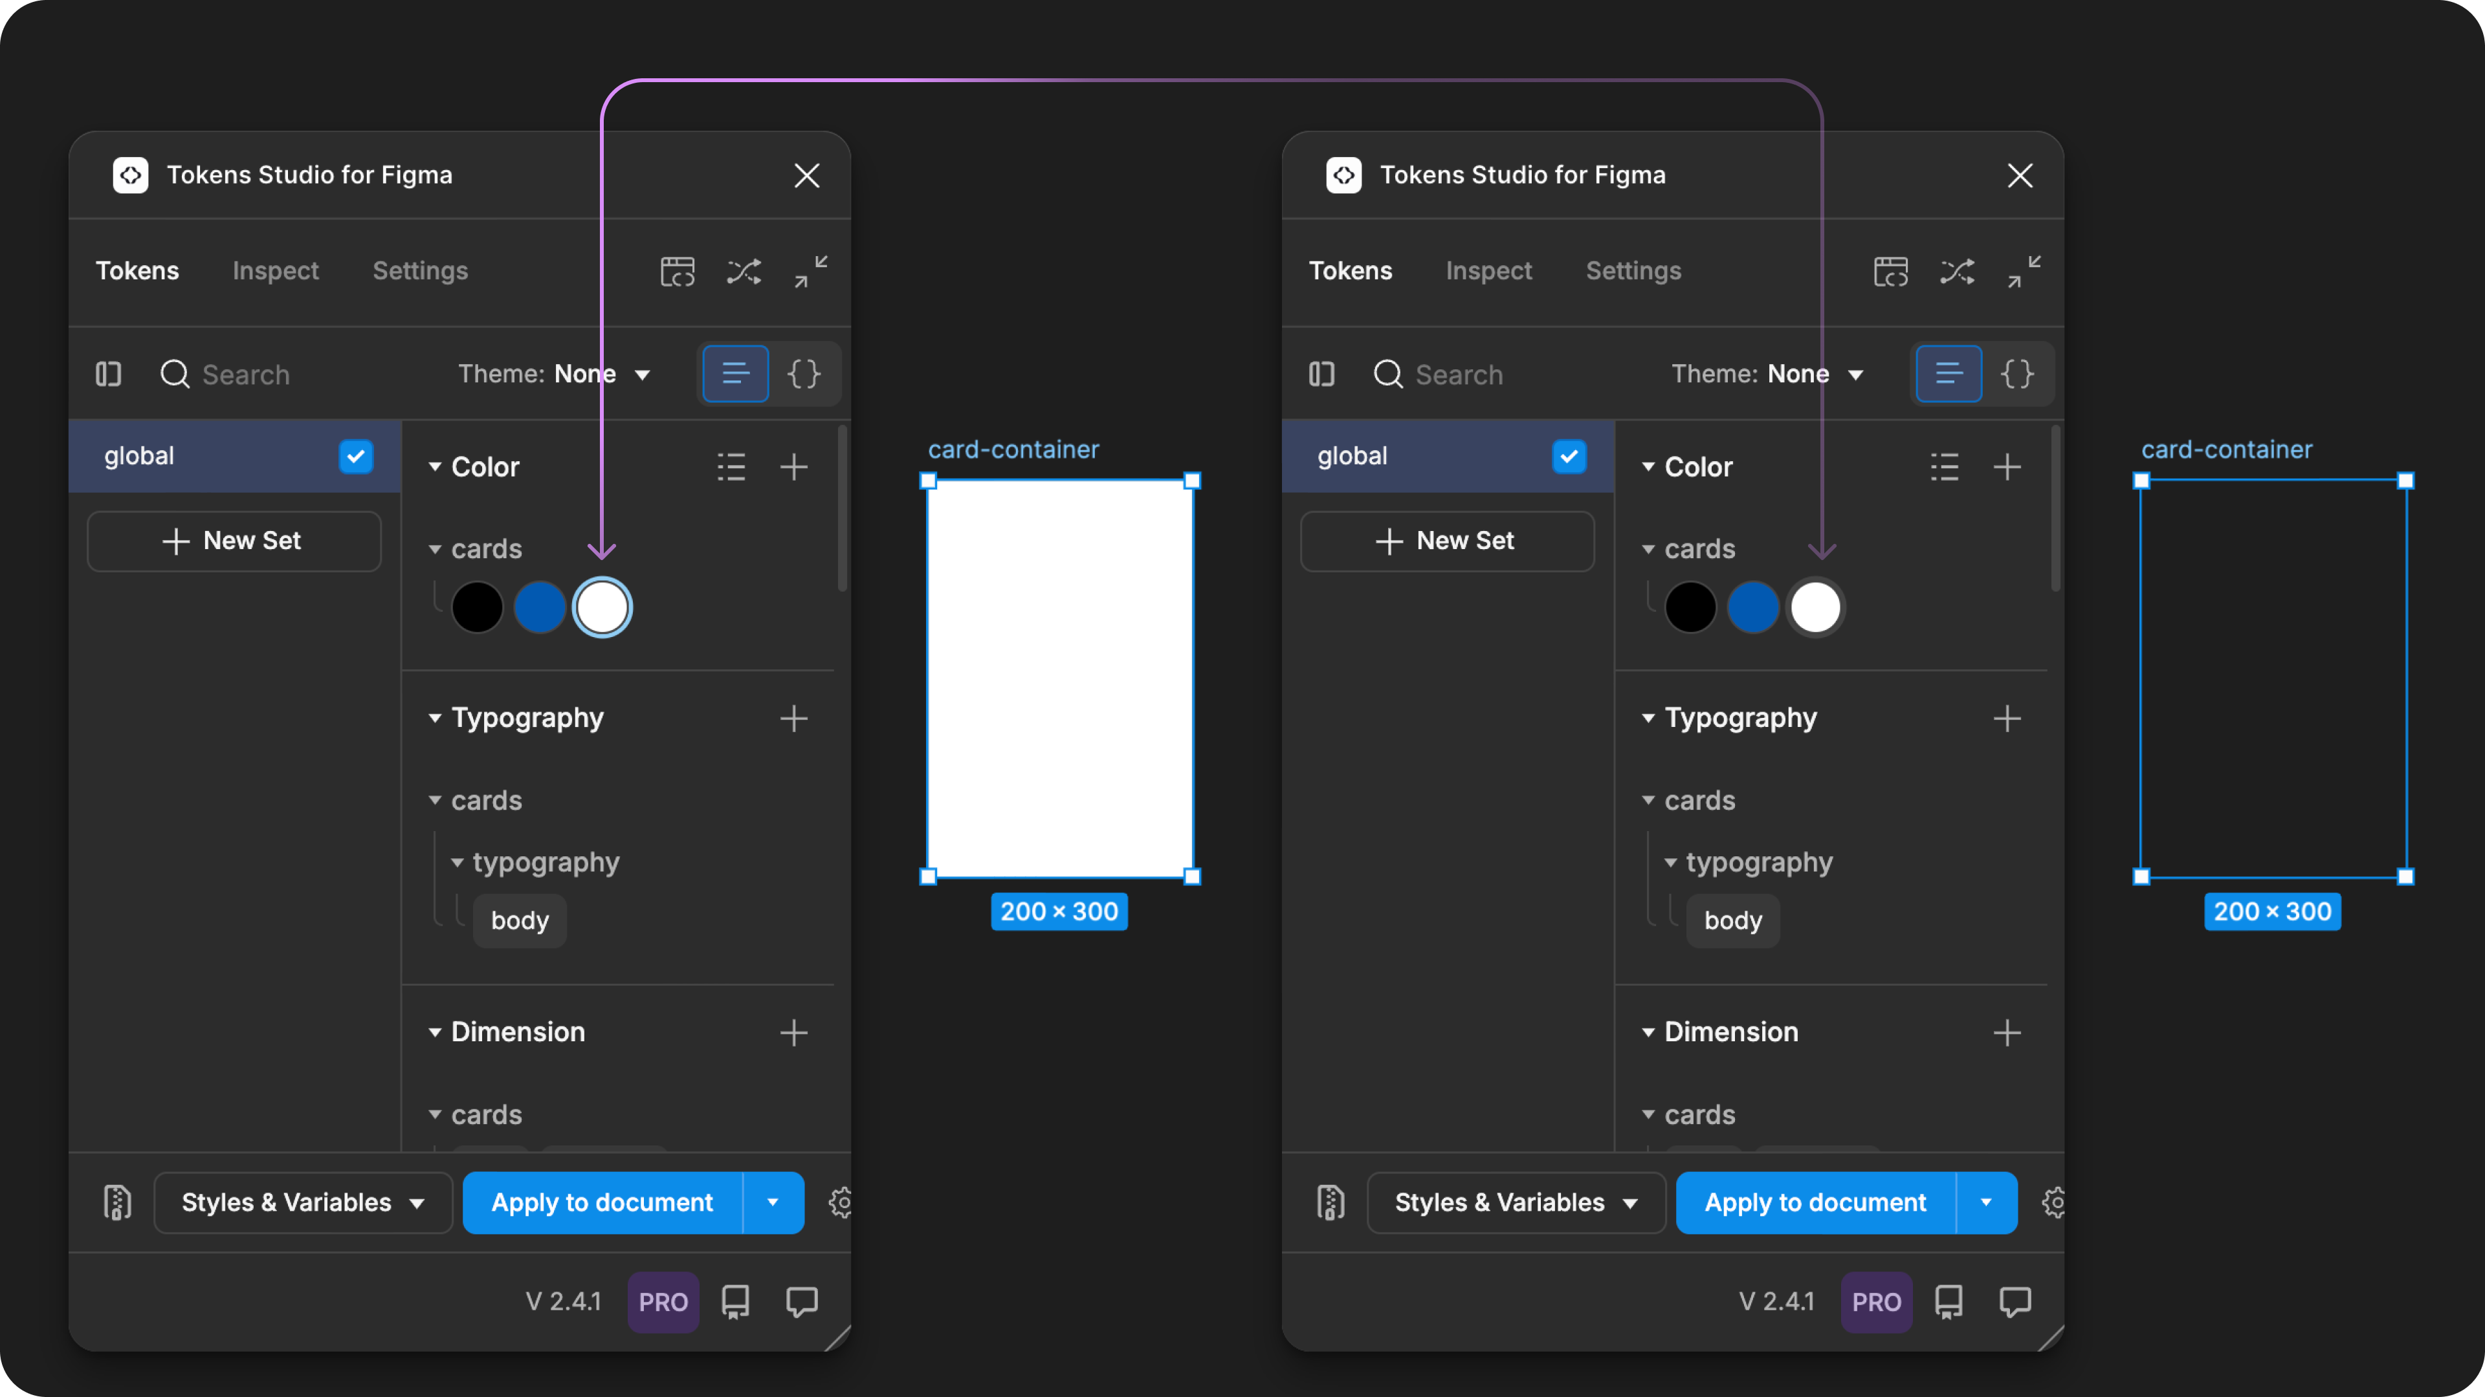Screen dimensions: 2485x1397
Task: Click the search magnifier in left panel
Action: pos(175,374)
